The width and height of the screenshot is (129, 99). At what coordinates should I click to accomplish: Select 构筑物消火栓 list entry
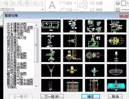pos(17,38)
